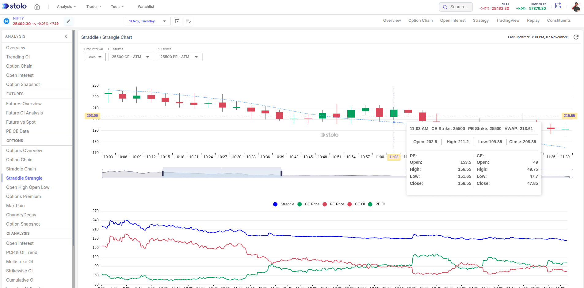The image size is (584, 288).
Task: Click the pencil edit icon beside NIFTY
Action: [69, 21]
